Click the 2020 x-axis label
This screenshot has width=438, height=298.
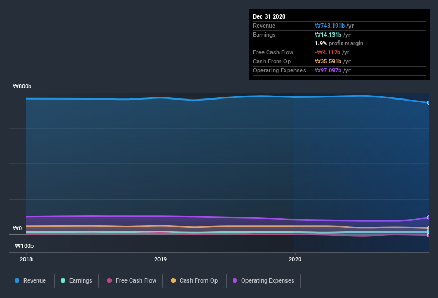295,259
